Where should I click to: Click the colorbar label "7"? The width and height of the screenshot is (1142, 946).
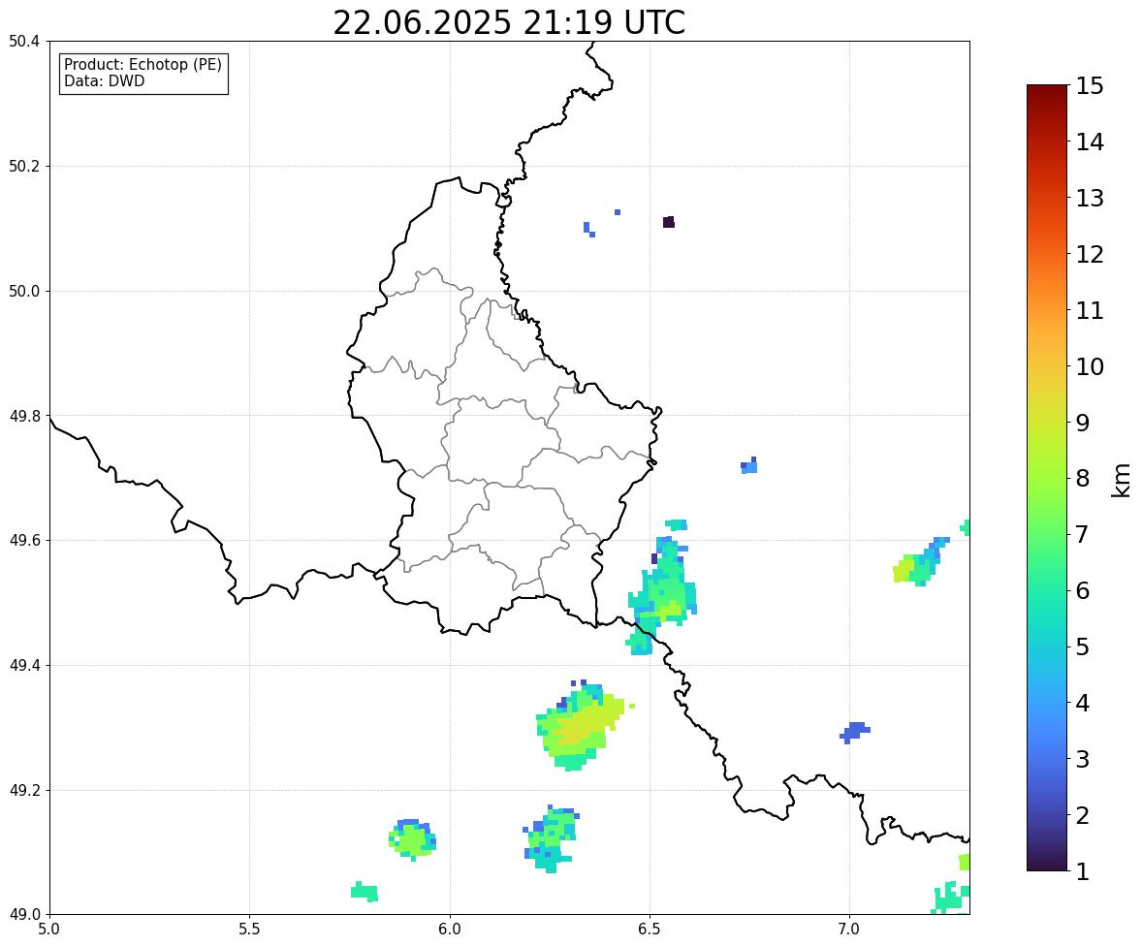pyautogui.click(x=1083, y=534)
